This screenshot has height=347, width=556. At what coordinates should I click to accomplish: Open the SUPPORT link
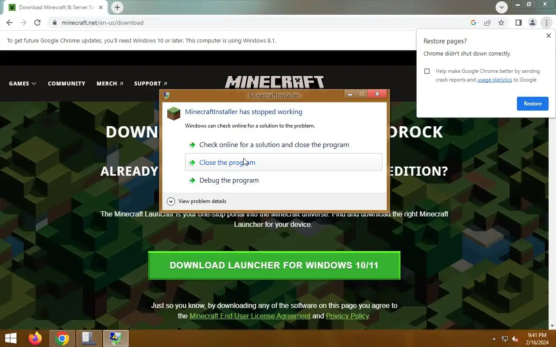click(x=151, y=83)
